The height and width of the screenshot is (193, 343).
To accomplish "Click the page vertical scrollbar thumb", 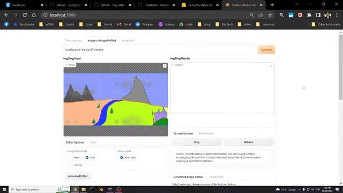I will pyautogui.click(x=341, y=66).
